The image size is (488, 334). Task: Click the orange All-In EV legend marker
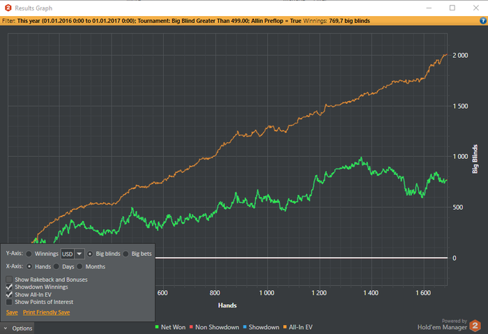(x=284, y=327)
